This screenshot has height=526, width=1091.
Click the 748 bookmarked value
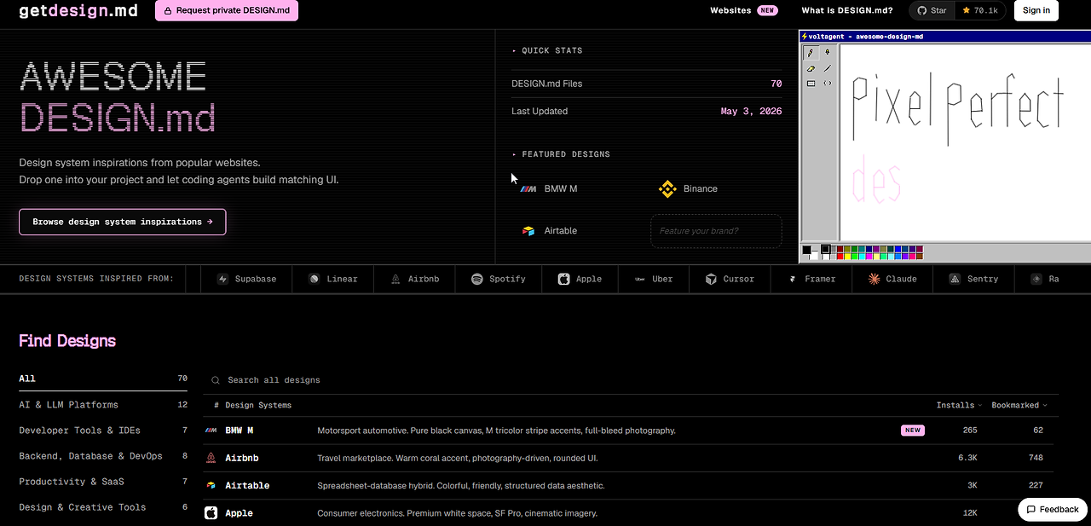coord(1036,458)
